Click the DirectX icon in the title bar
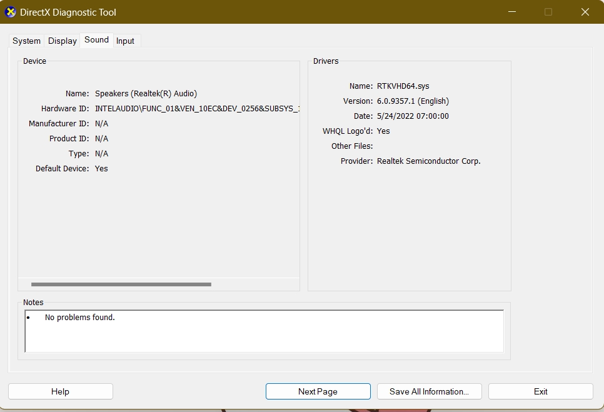The image size is (604, 412). [11, 12]
